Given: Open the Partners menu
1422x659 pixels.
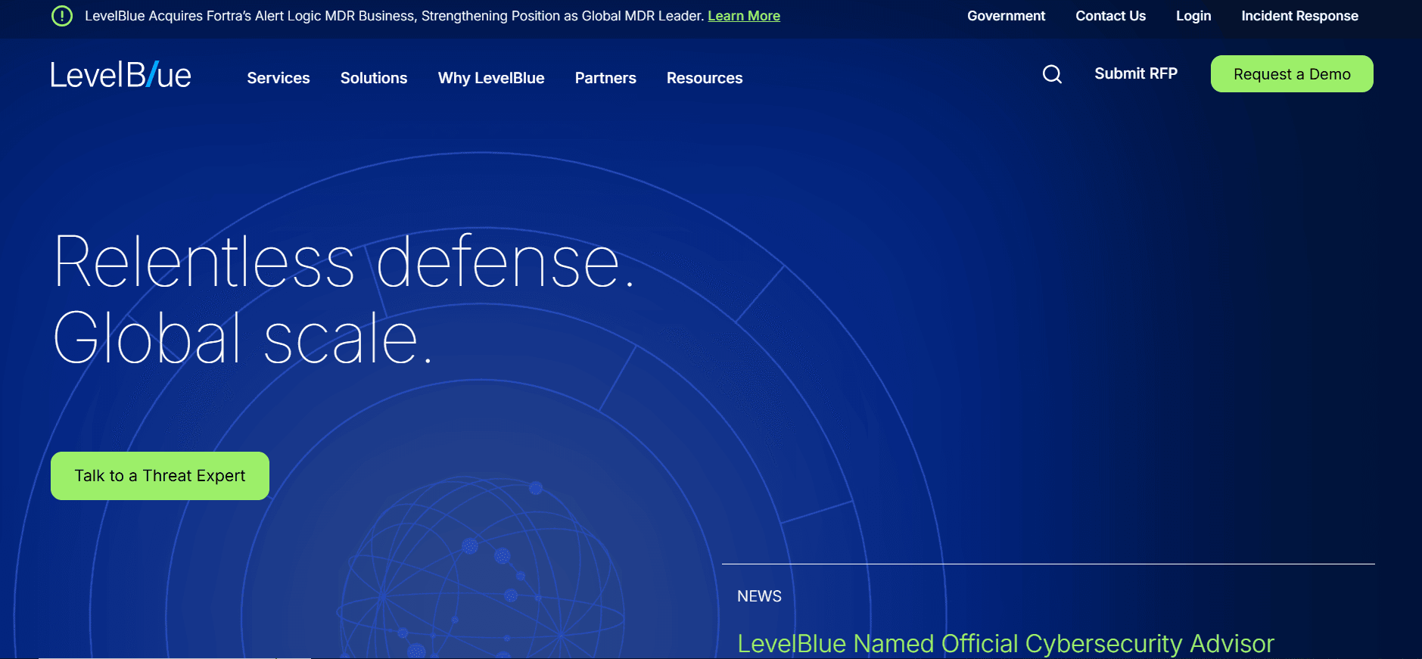Looking at the screenshot, I should coord(605,78).
